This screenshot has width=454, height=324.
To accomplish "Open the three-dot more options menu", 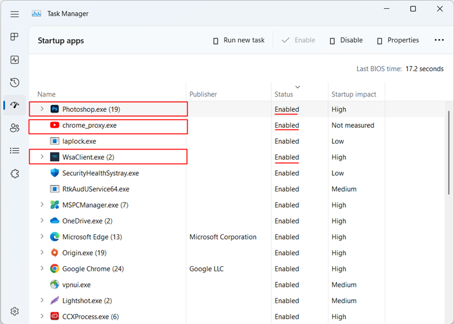I will coord(439,41).
